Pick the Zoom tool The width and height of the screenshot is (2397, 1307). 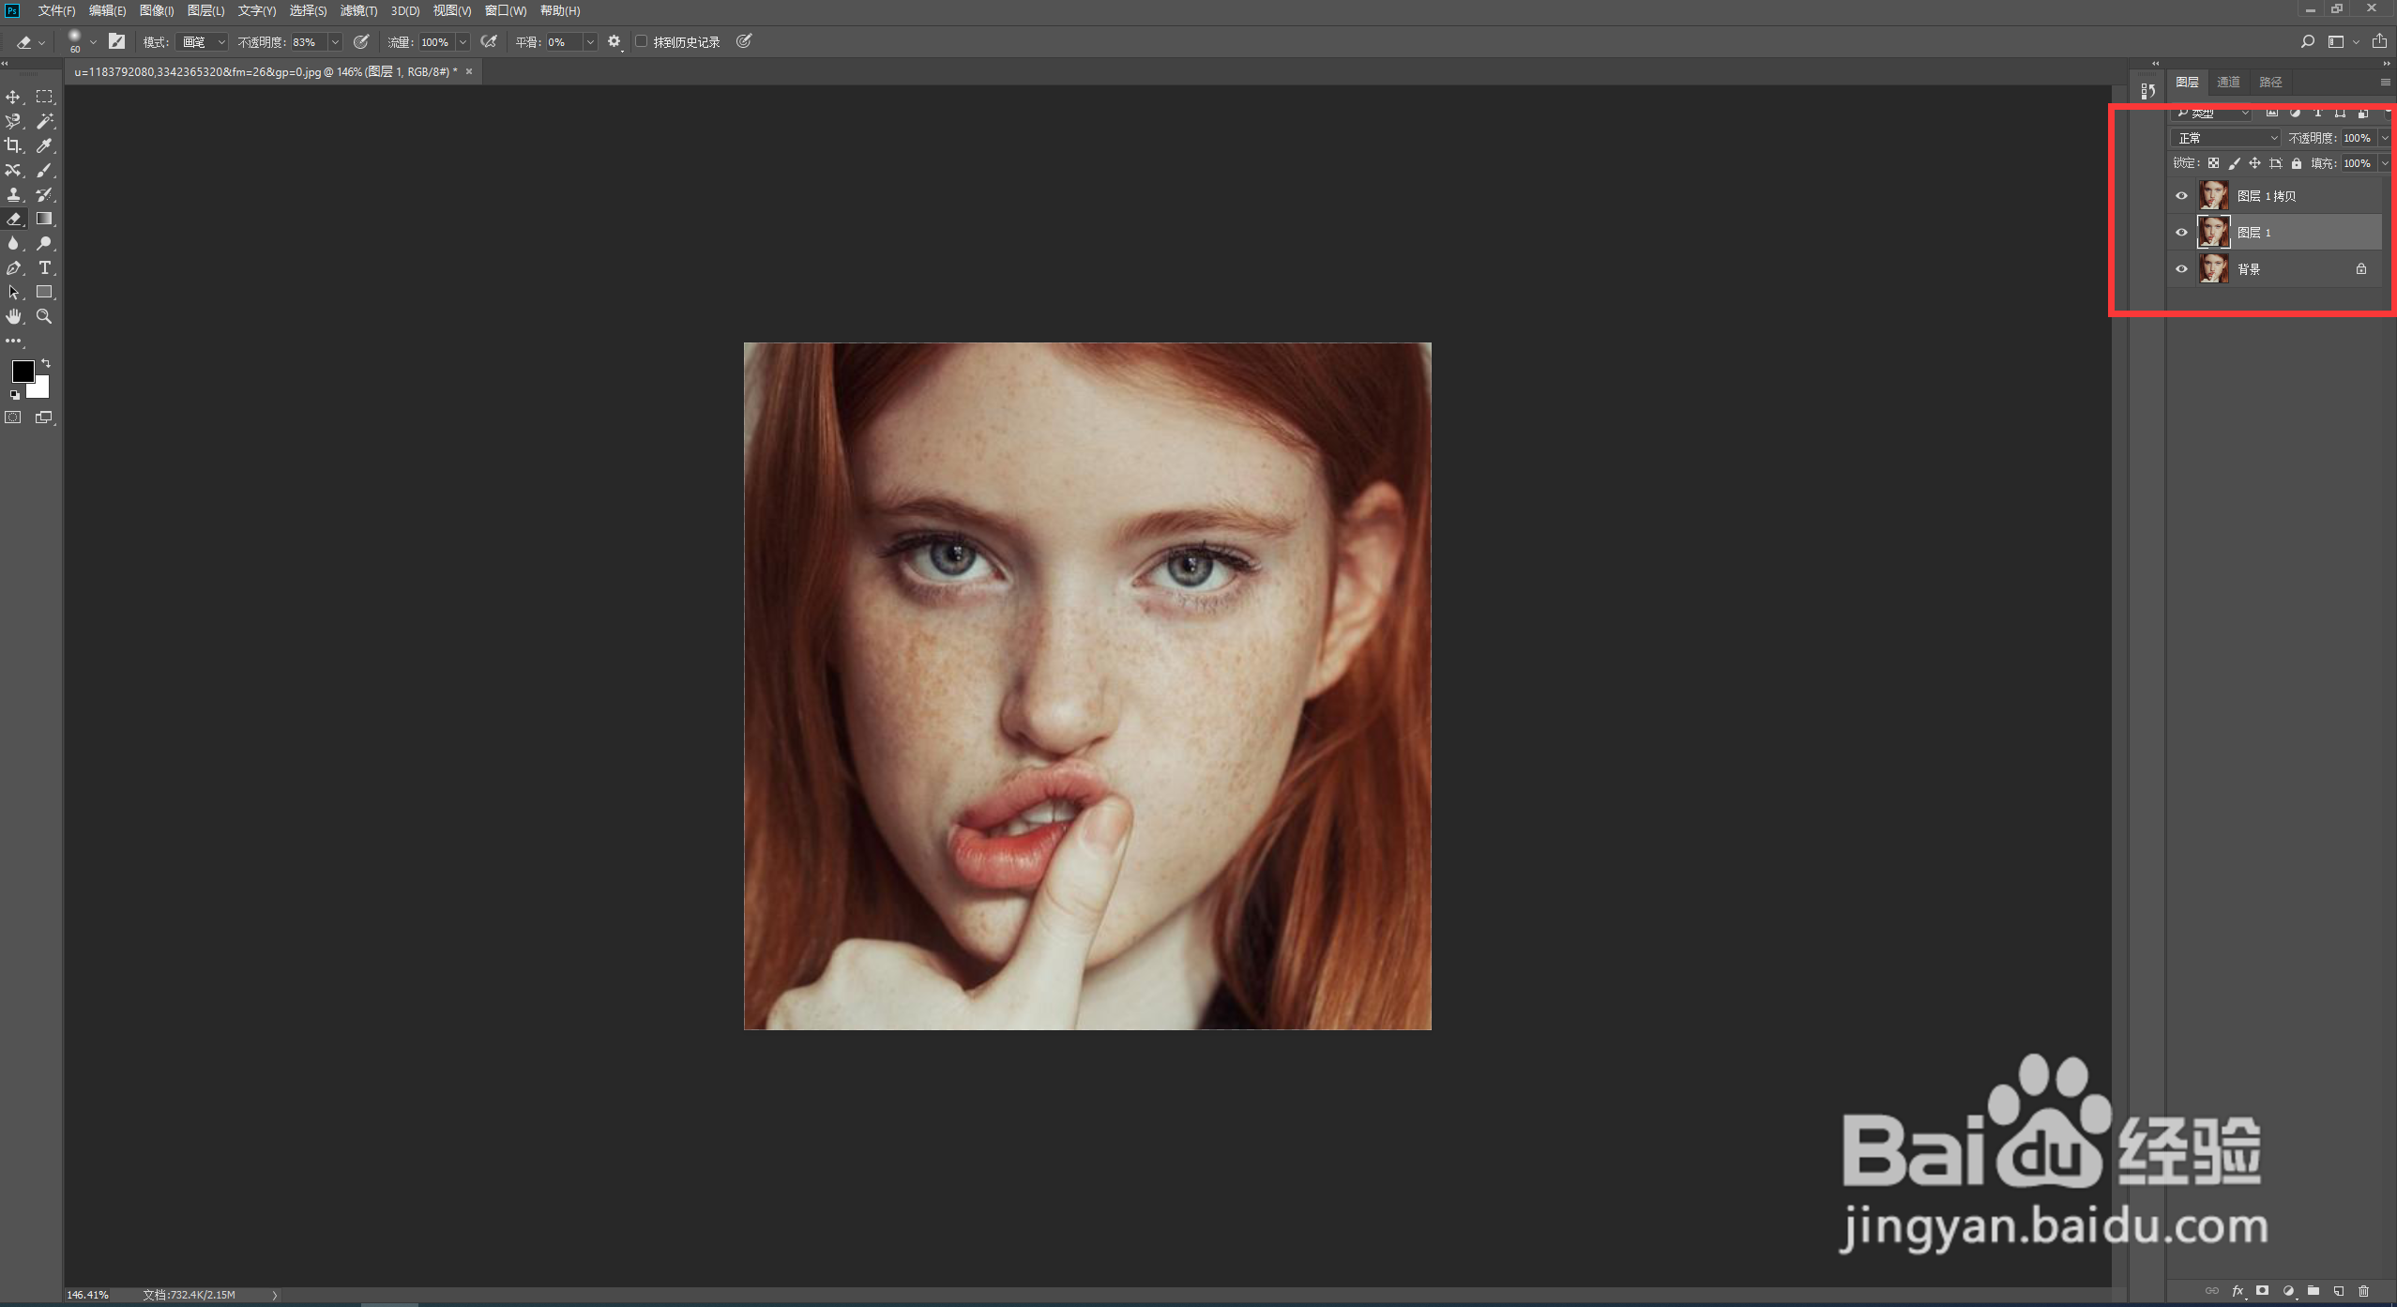(x=44, y=316)
